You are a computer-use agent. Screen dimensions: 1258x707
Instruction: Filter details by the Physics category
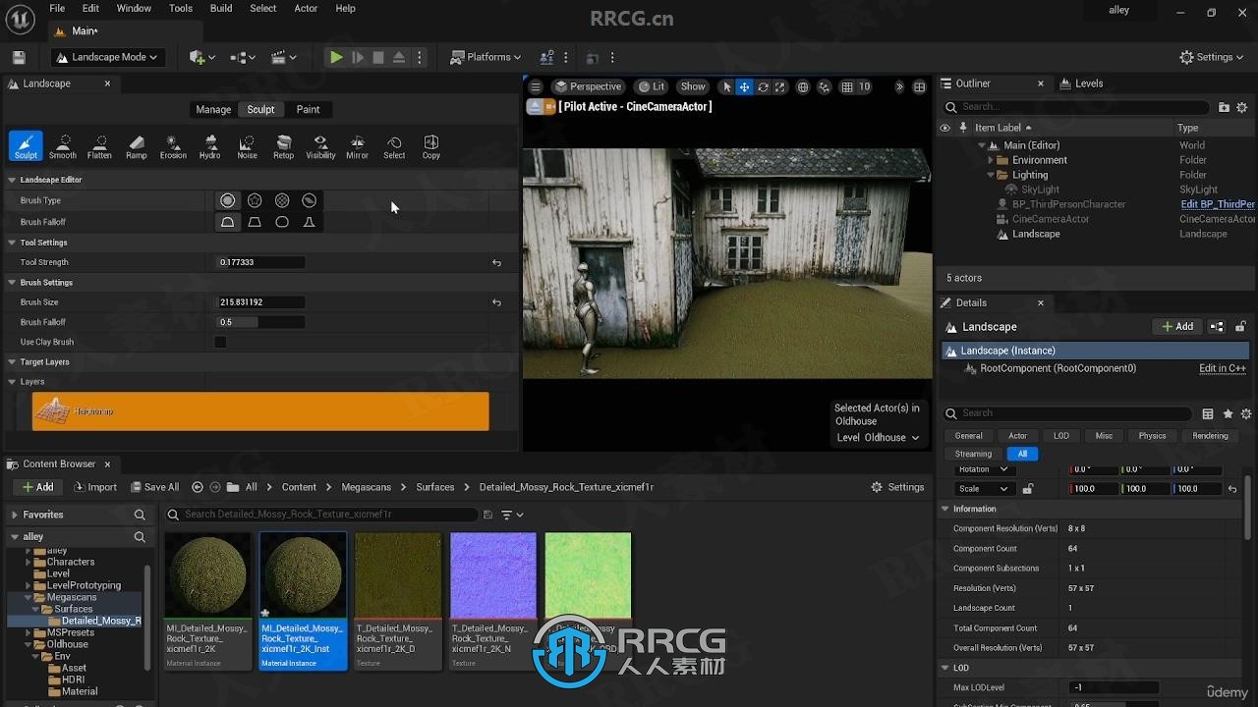point(1152,436)
